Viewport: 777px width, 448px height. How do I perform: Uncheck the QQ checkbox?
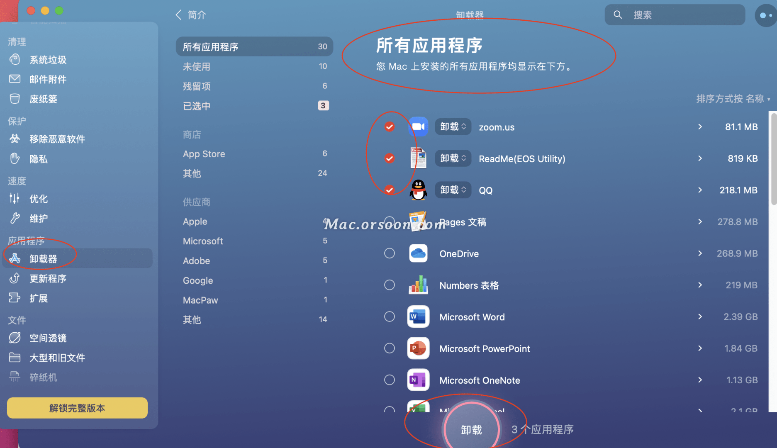(x=389, y=190)
